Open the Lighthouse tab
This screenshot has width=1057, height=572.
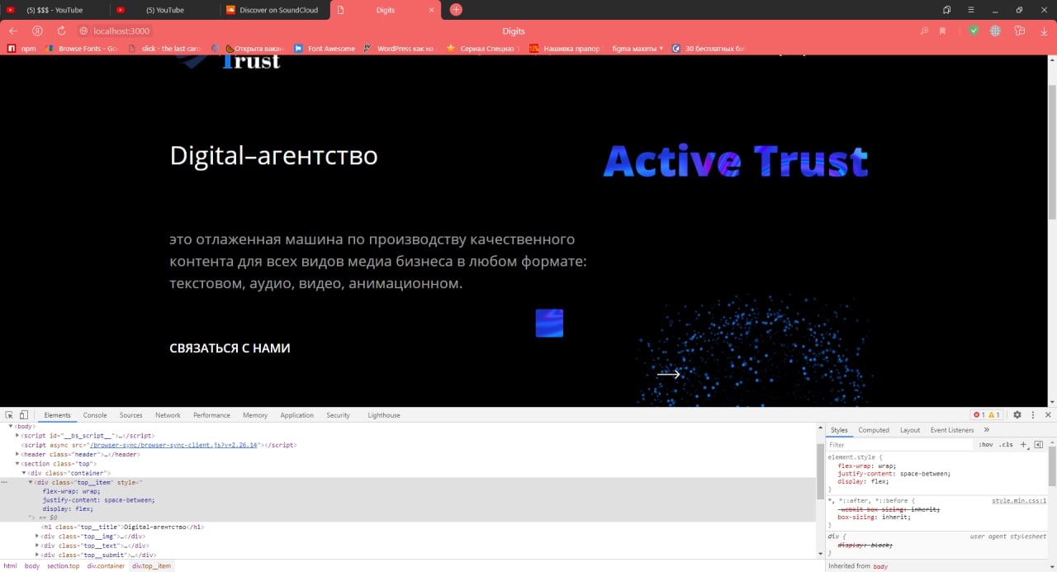(x=384, y=415)
